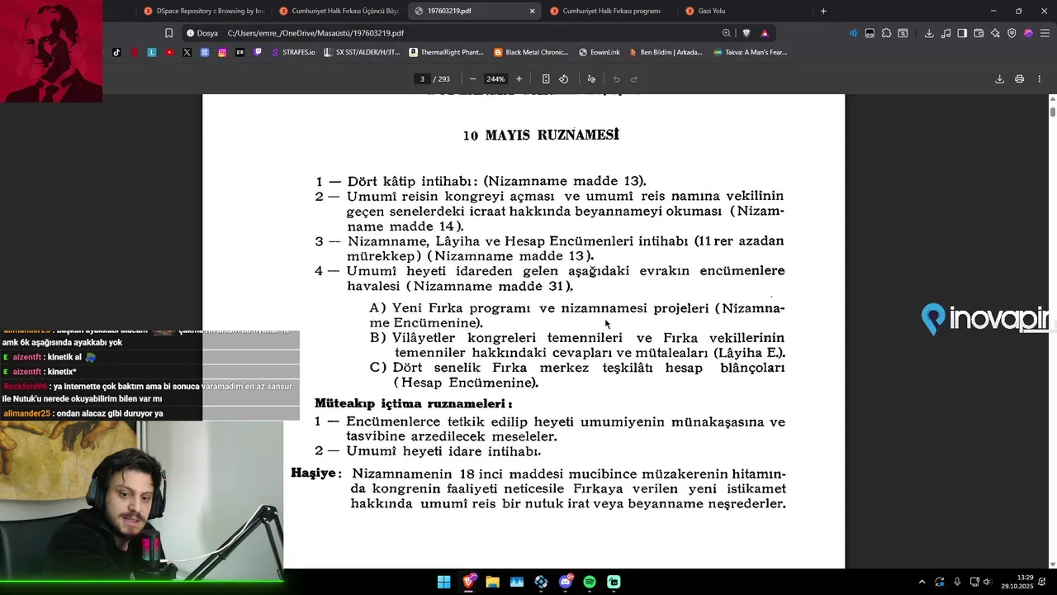The height and width of the screenshot is (595, 1057).
Task: Select the PDF draw/annotate tool
Action: point(591,79)
